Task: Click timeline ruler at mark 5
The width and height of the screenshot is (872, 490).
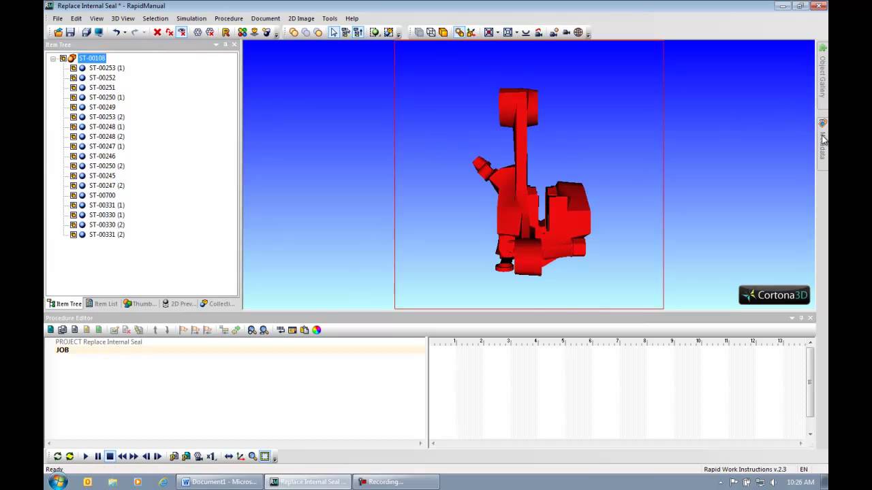Action: pyautogui.click(x=563, y=342)
